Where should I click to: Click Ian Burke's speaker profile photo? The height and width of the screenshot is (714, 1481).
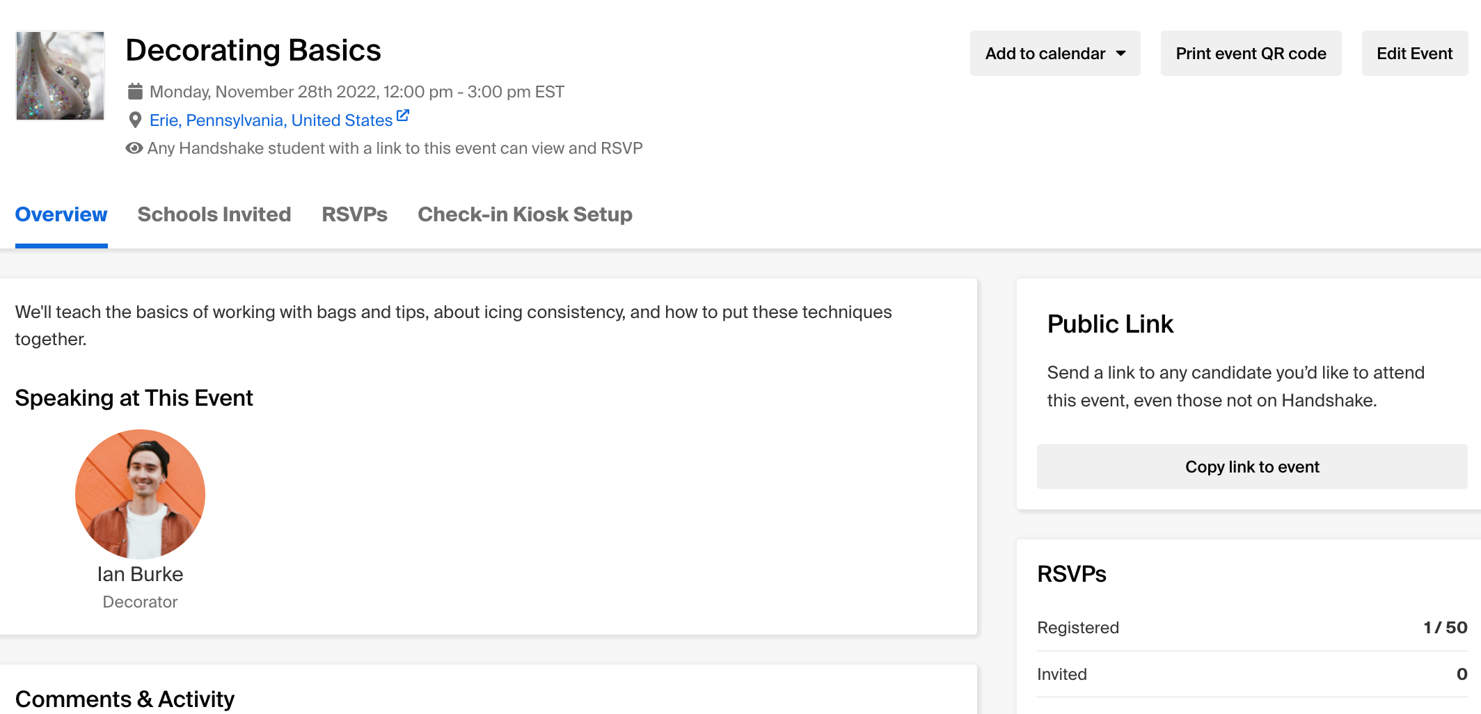click(140, 494)
